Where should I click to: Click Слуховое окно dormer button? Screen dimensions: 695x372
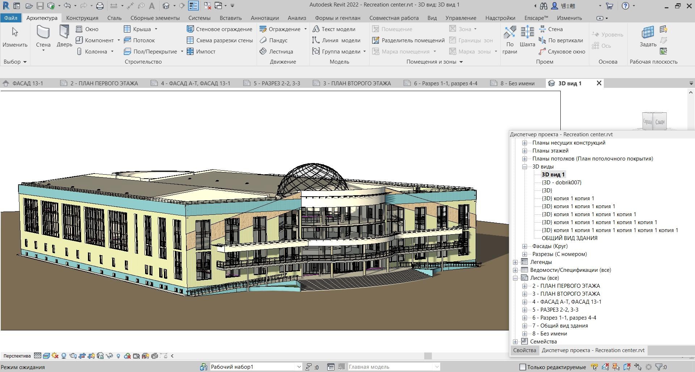562,51
